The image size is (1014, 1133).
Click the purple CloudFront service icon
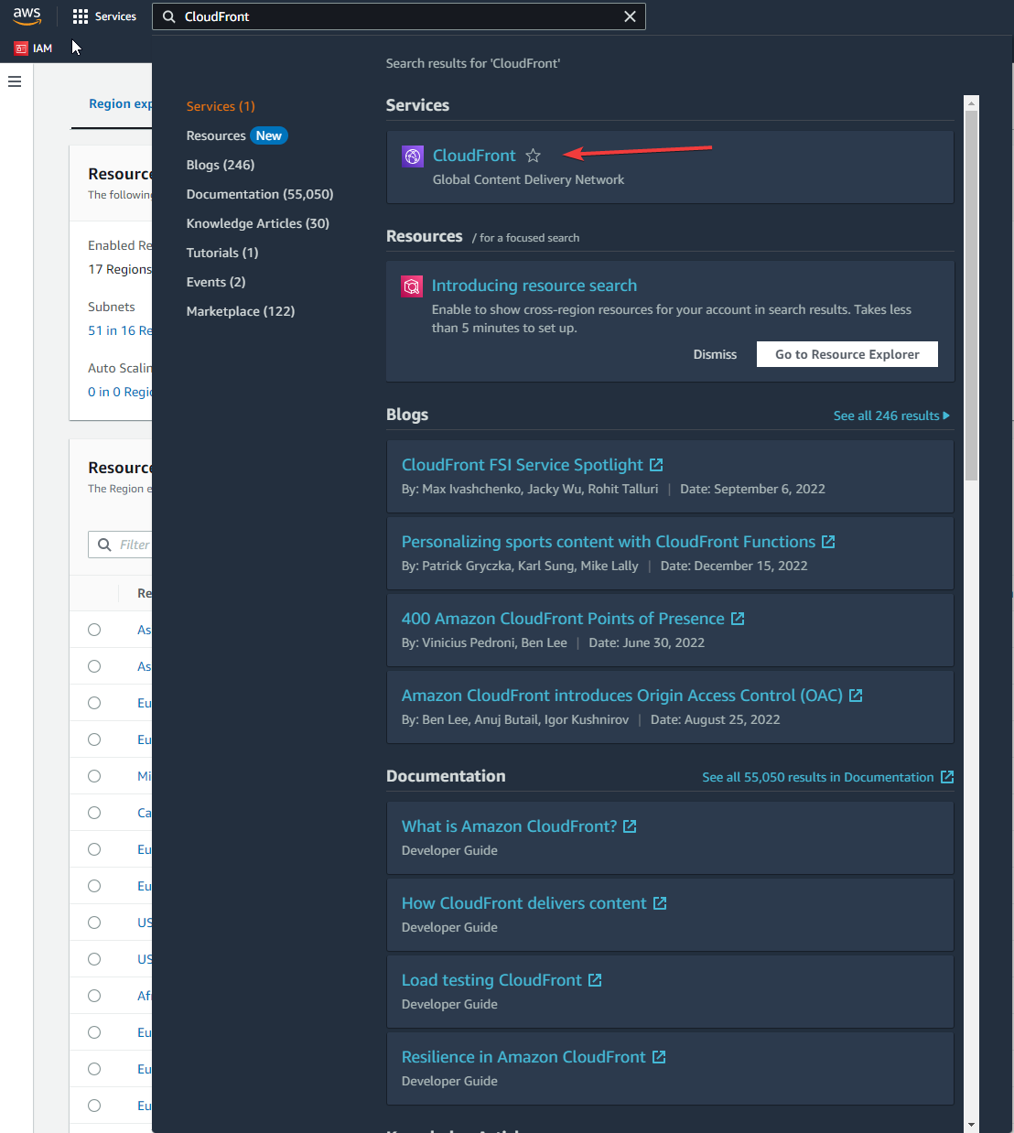click(413, 156)
